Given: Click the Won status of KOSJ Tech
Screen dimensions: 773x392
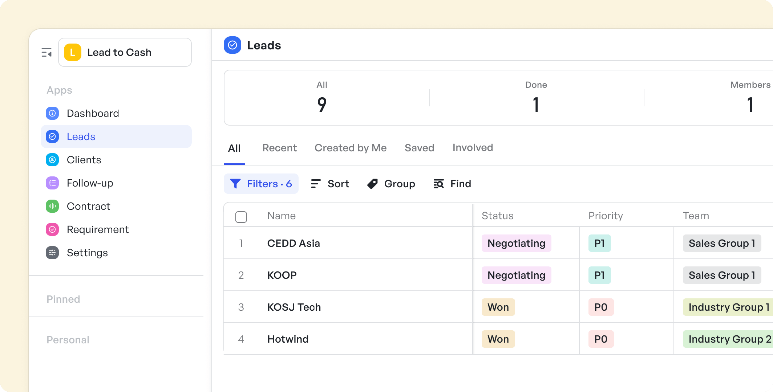Looking at the screenshot, I should 498,307.
